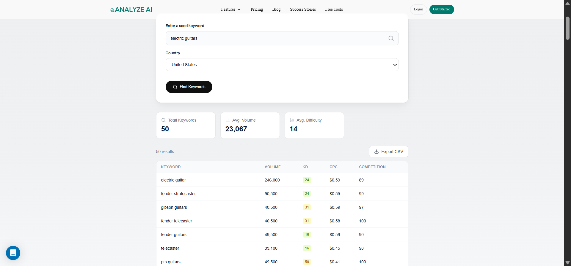571x266 pixels.
Task: Open the chat support widget icon
Action: [13, 253]
